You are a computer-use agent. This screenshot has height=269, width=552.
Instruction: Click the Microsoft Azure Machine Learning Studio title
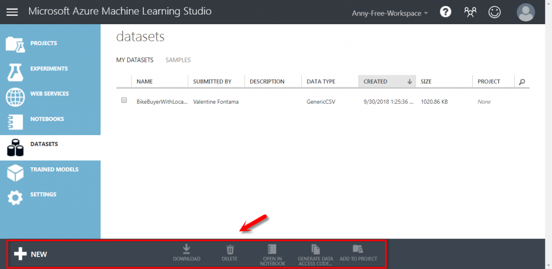(x=120, y=12)
